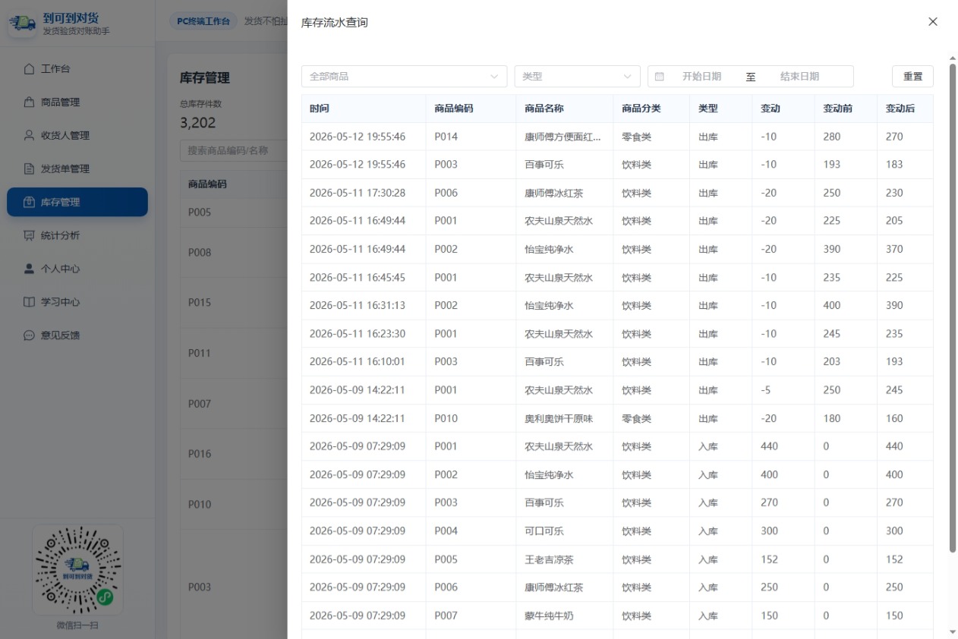Click the scrollbar up arrow
Image resolution: width=958 pixels, height=639 pixels.
[x=953, y=58]
